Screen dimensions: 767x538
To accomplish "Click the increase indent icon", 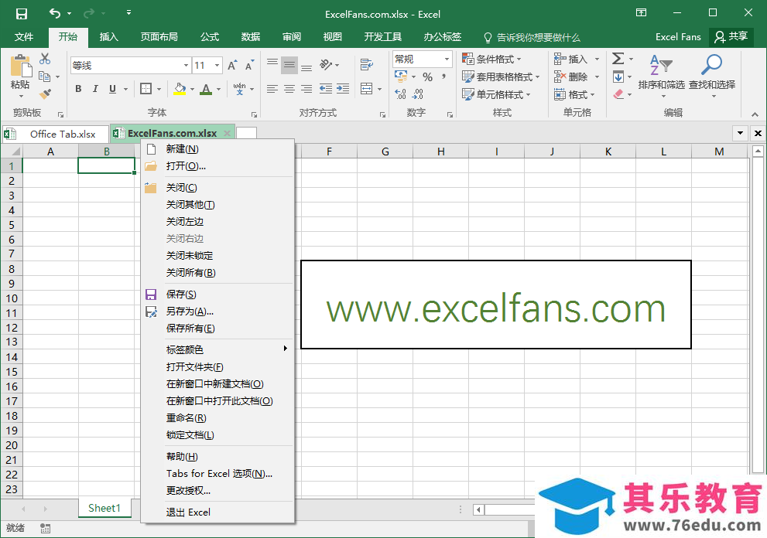I will tap(343, 88).
